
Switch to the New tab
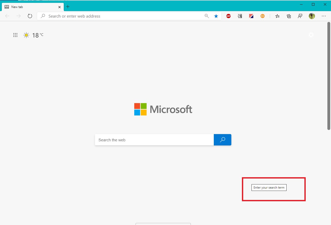[x=31, y=7]
